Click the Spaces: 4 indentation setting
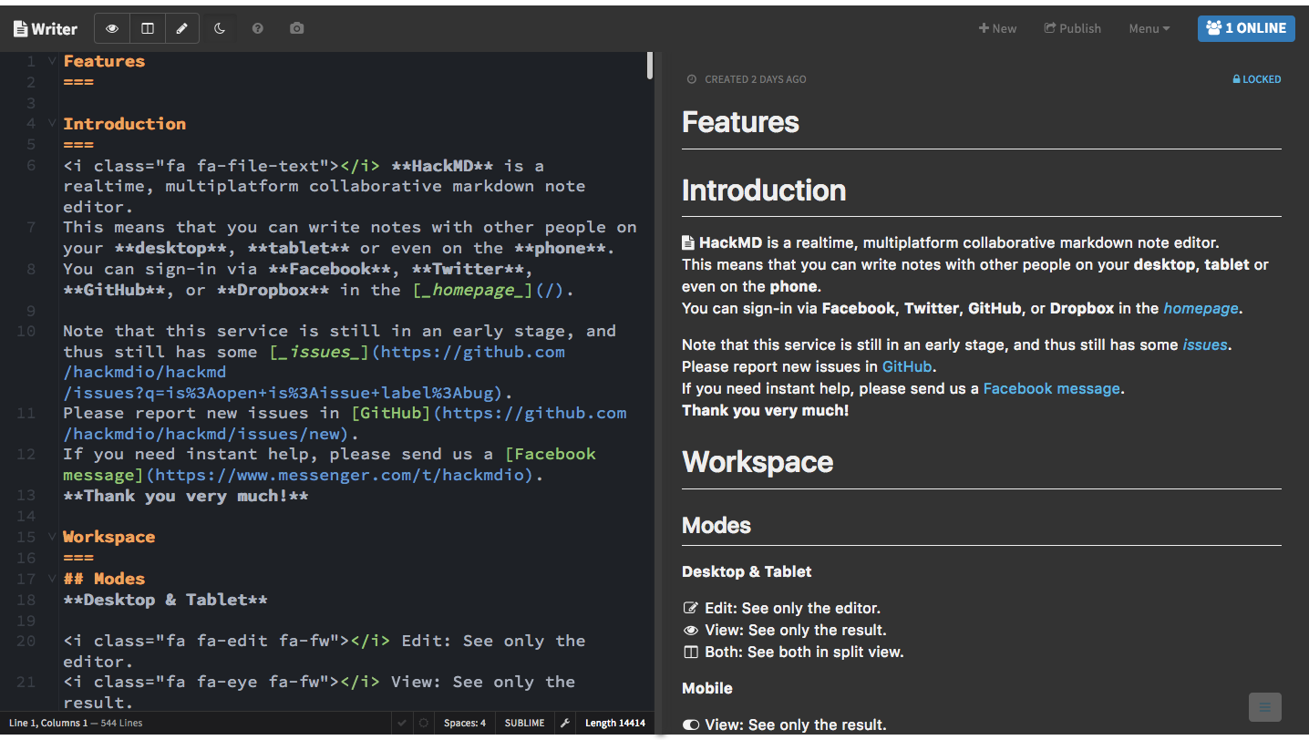Image resolution: width=1309 pixels, height=740 pixels. click(x=465, y=724)
